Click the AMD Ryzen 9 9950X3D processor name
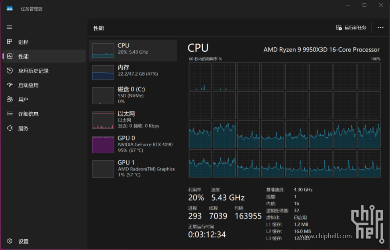This screenshot has height=250, width=390. click(x=321, y=50)
